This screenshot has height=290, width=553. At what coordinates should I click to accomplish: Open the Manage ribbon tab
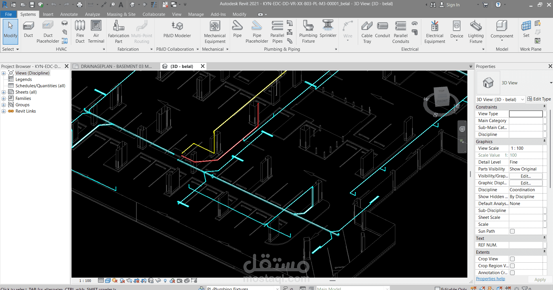click(196, 14)
